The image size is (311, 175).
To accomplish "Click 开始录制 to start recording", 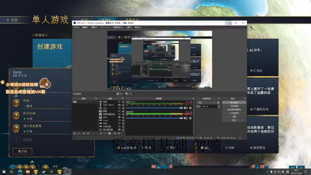I will [234, 106].
